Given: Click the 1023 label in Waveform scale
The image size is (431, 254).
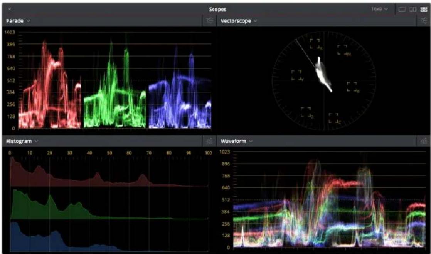Looking at the screenshot, I should point(225,152).
